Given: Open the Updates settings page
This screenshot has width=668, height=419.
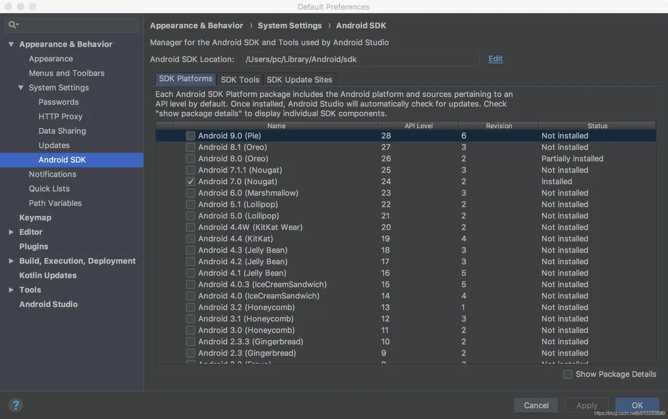Looking at the screenshot, I should pos(54,145).
